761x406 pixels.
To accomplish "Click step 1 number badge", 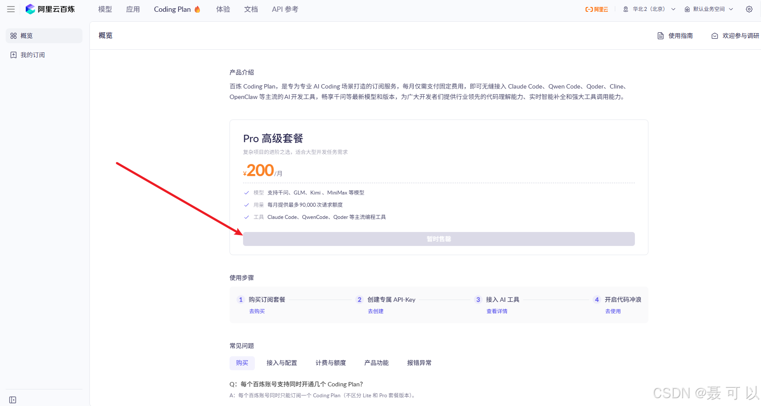I will coord(241,300).
